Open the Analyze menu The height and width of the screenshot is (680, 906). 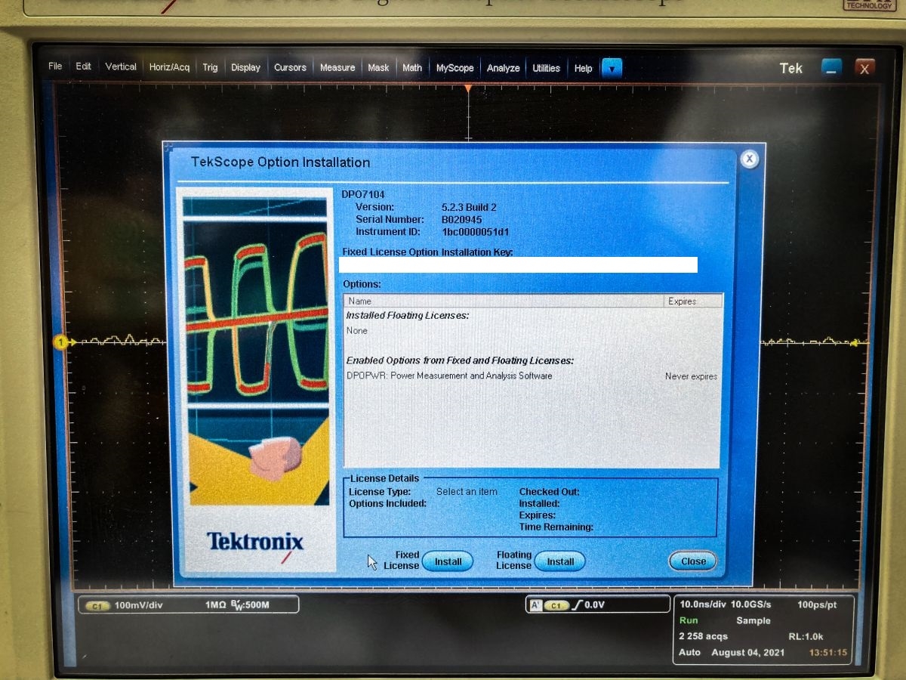[x=504, y=68]
